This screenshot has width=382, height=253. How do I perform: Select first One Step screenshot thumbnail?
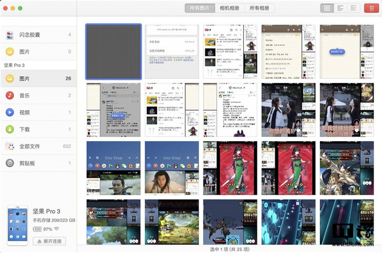[x=114, y=168]
